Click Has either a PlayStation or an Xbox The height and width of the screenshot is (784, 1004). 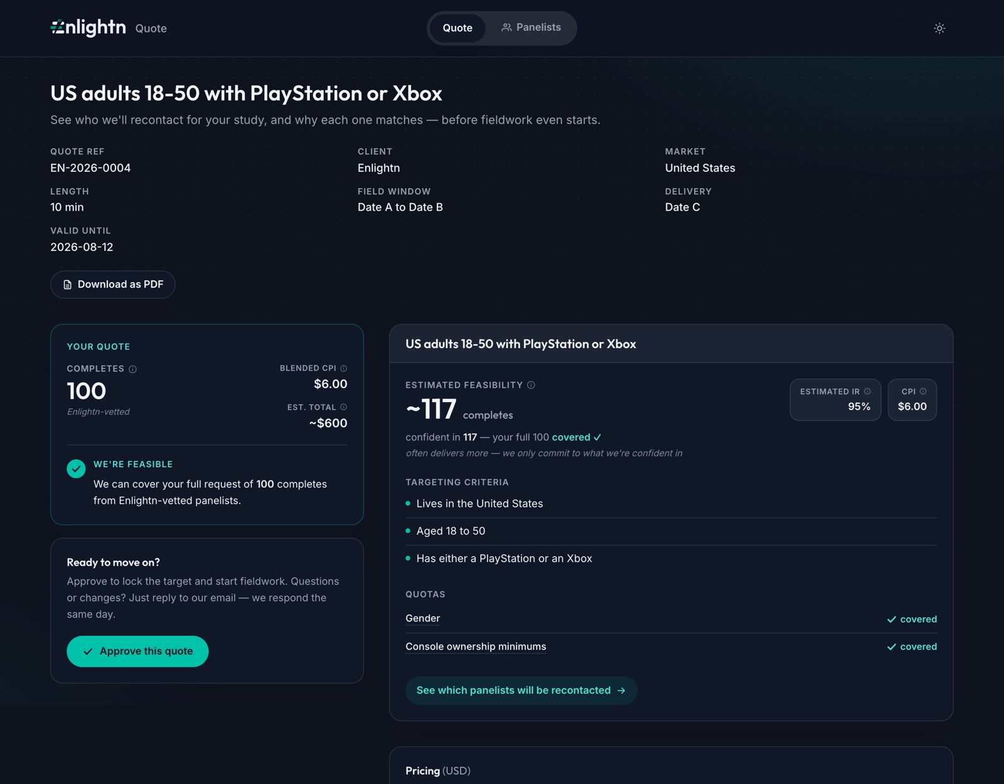click(x=504, y=558)
